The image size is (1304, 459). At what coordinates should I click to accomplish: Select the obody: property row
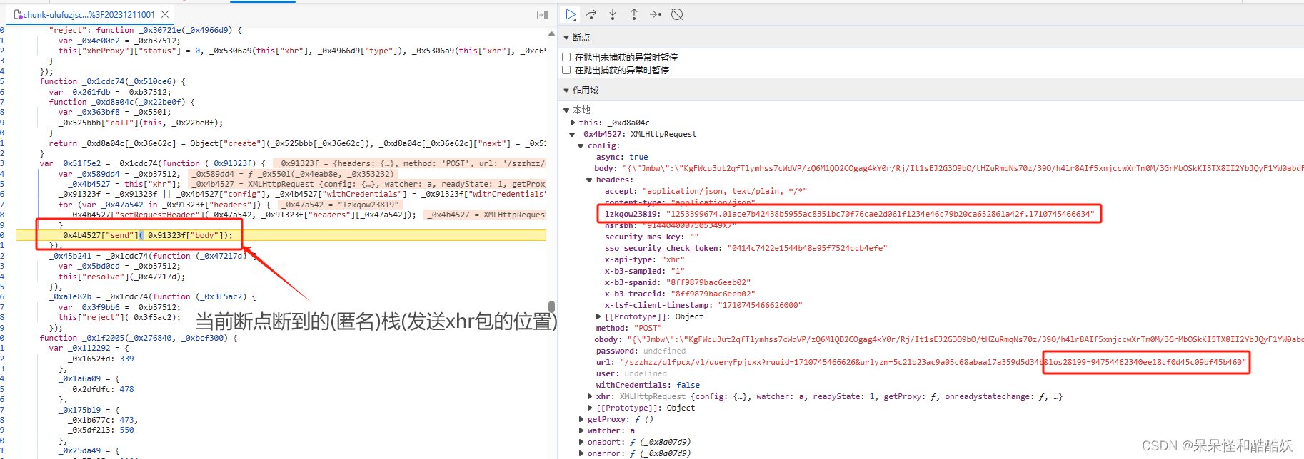pyautogui.click(x=949, y=339)
